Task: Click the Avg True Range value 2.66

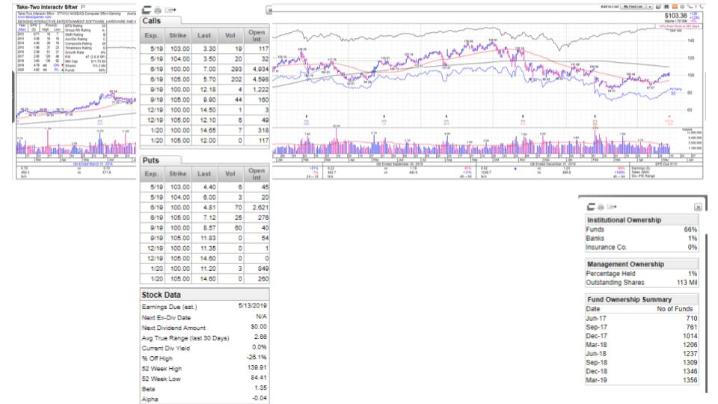Action: click(260, 337)
